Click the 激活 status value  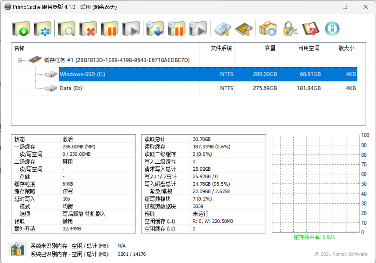pyautogui.click(x=67, y=139)
